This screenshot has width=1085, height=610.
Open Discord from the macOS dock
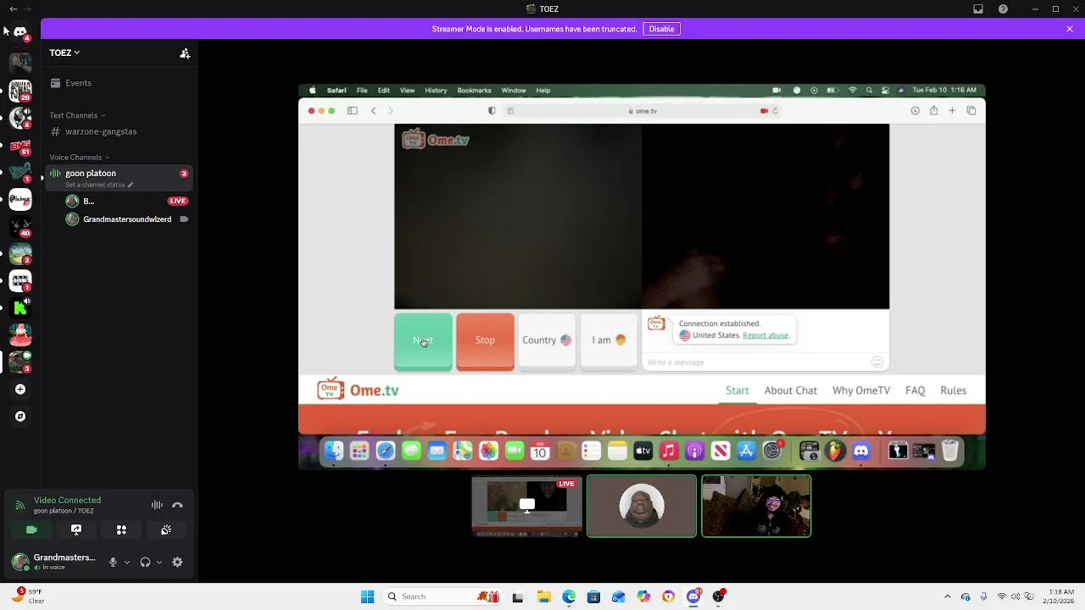pos(861,452)
